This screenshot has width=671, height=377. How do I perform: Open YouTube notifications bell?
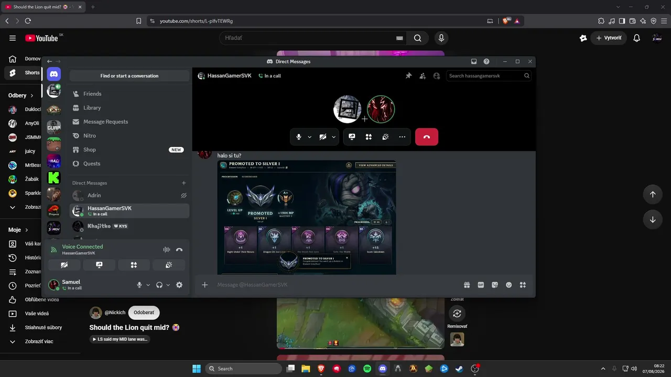click(x=637, y=38)
